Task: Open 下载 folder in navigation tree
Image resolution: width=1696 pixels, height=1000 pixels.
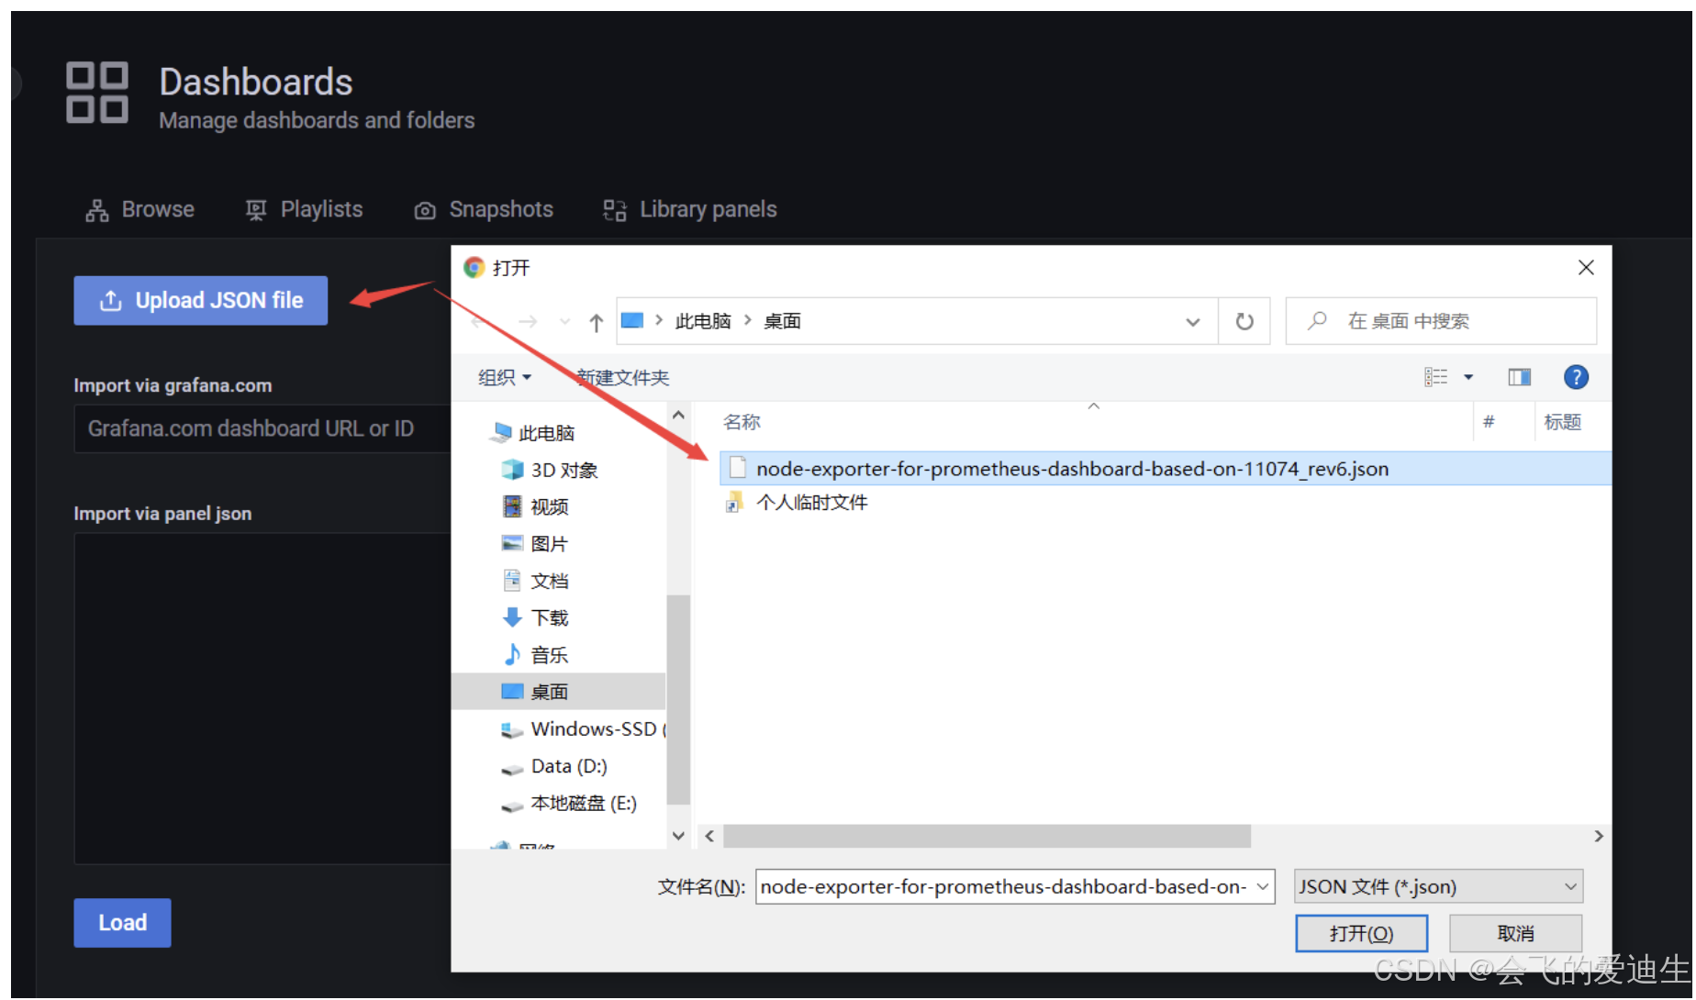Action: [535, 617]
